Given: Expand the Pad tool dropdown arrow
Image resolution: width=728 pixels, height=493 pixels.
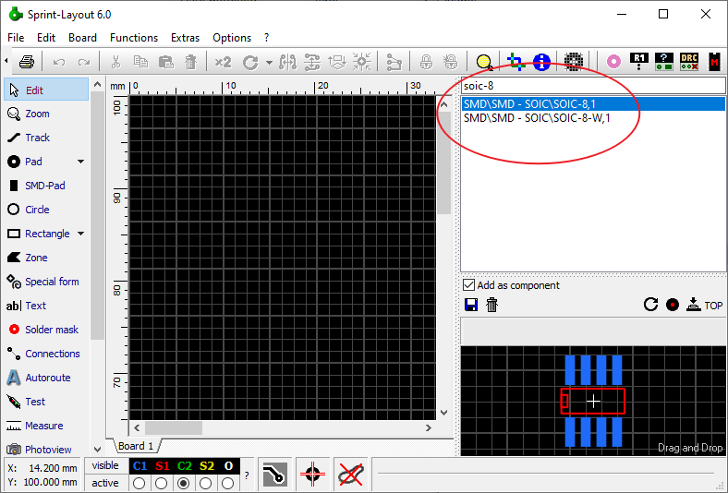Looking at the screenshot, I should point(80,162).
